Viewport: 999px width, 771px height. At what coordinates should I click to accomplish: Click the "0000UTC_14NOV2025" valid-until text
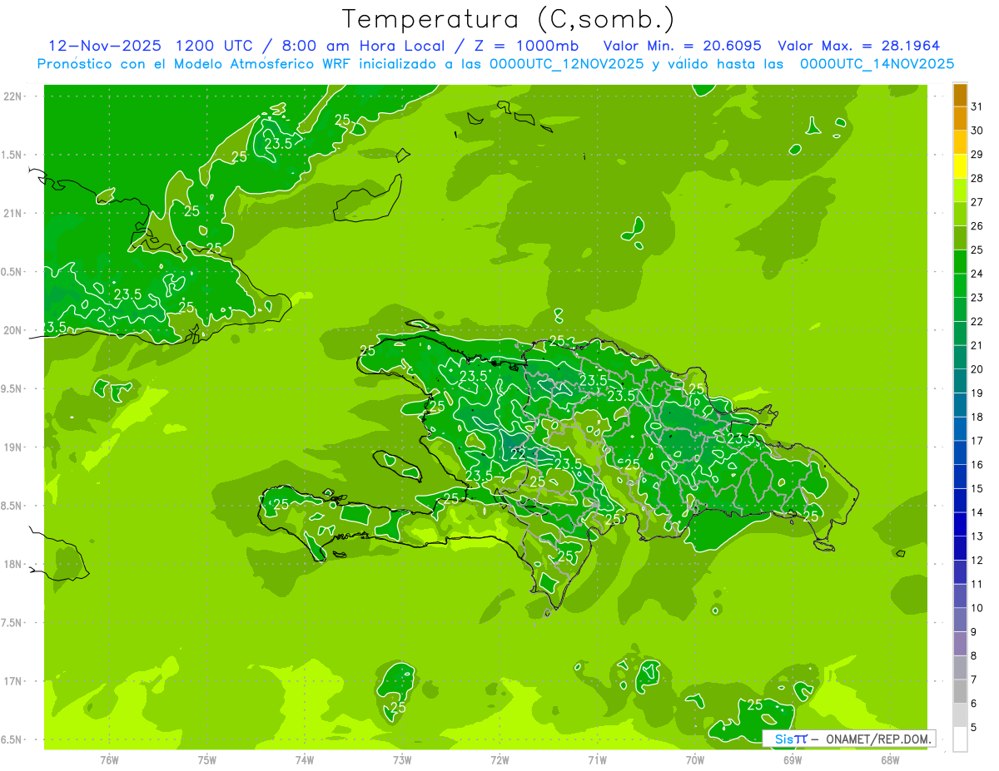pos(877,64)
